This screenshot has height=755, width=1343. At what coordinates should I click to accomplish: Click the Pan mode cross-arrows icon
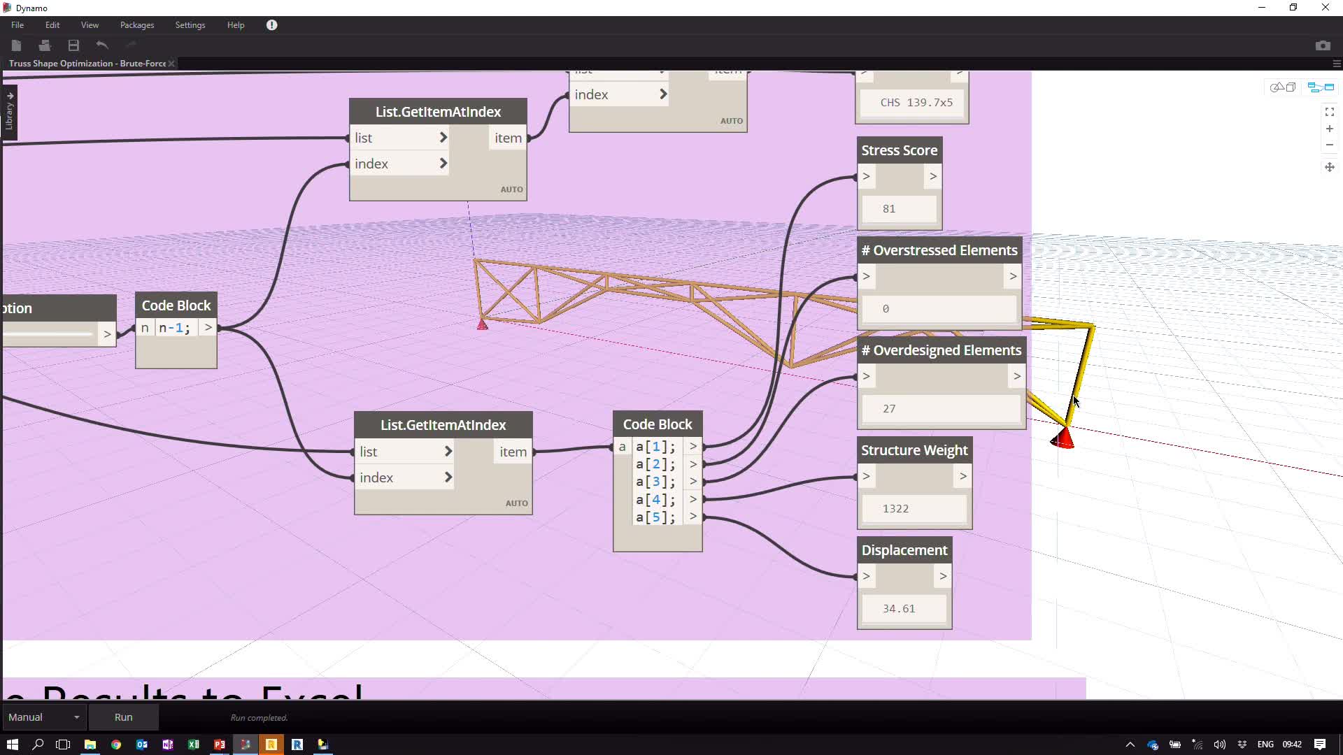pyautogui.click(x=1329, y=167)
